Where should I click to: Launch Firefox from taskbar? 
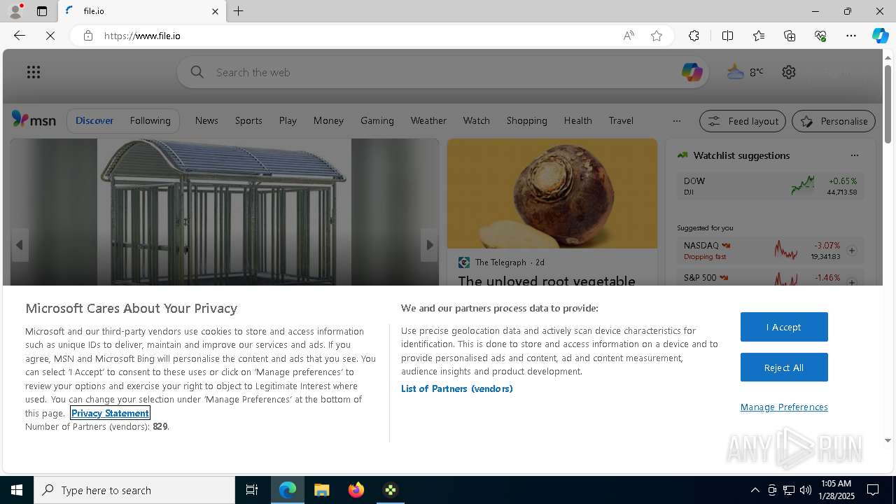(x=356, y=490)
